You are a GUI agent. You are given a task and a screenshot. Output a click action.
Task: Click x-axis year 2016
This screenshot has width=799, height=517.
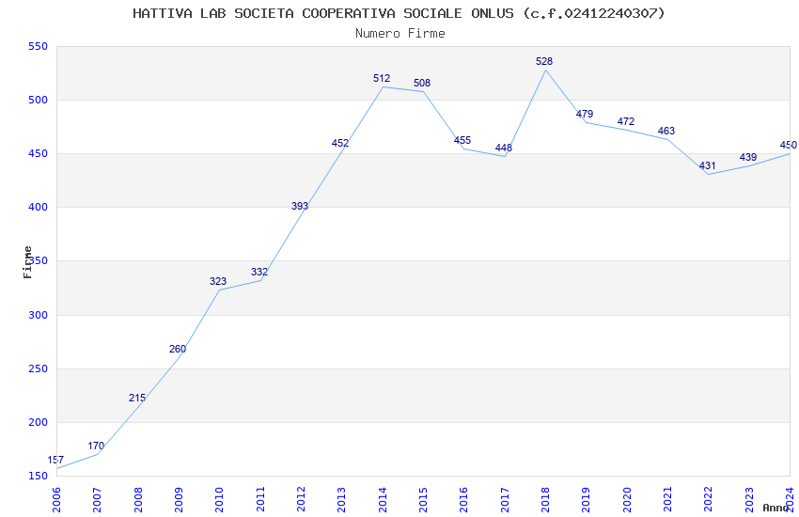(x=463, y=499)
